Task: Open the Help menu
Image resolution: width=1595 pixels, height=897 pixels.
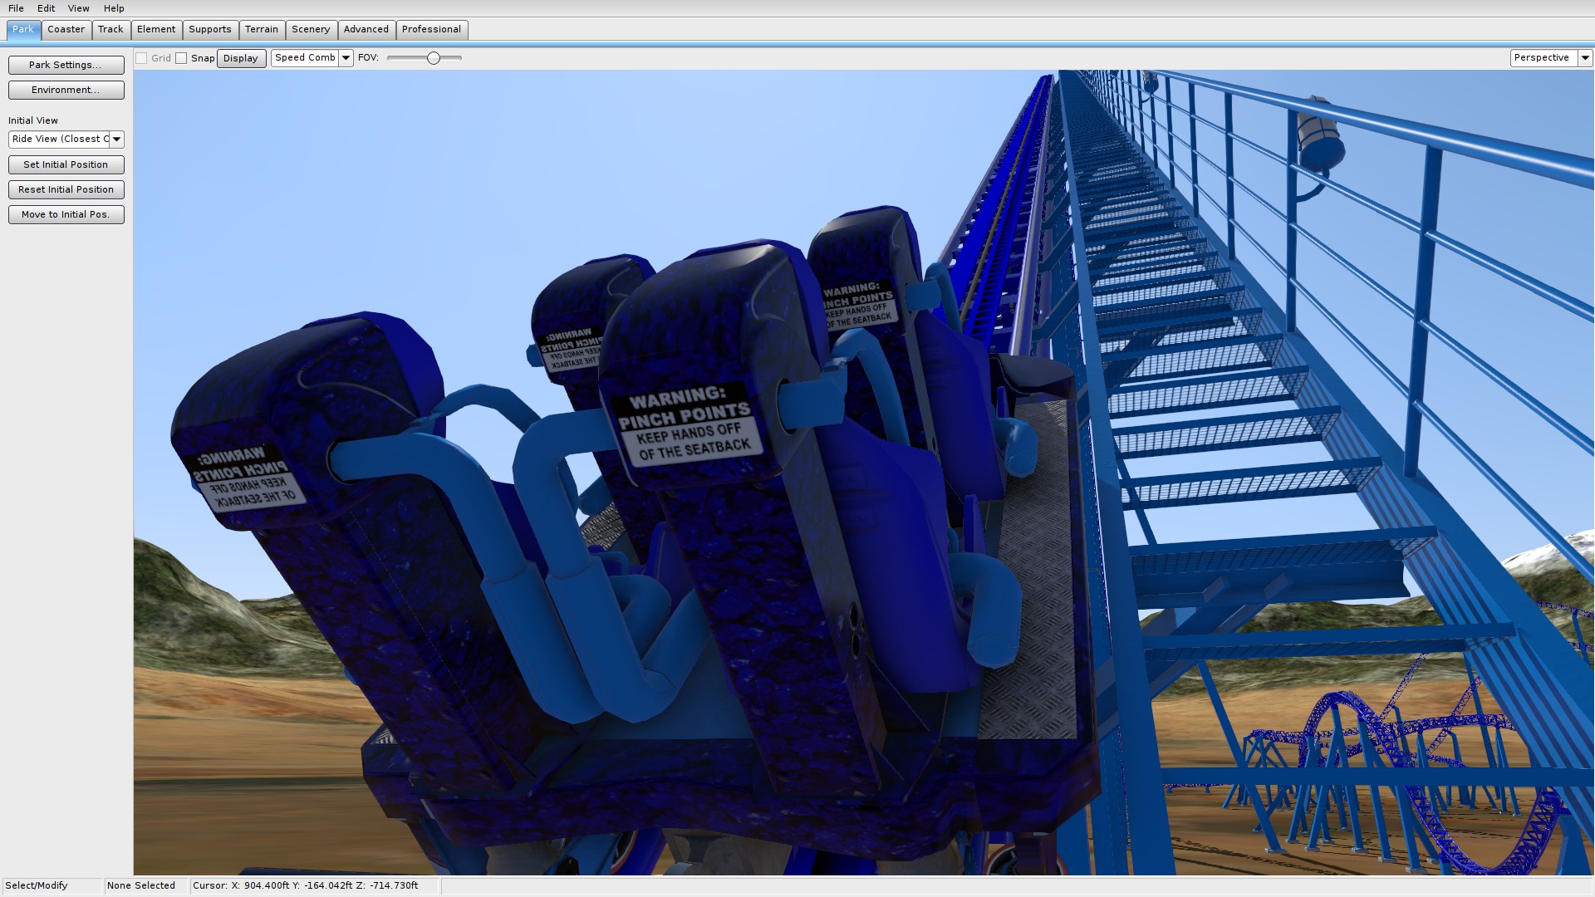Action: pyautogui.click(x=114, y=8)
